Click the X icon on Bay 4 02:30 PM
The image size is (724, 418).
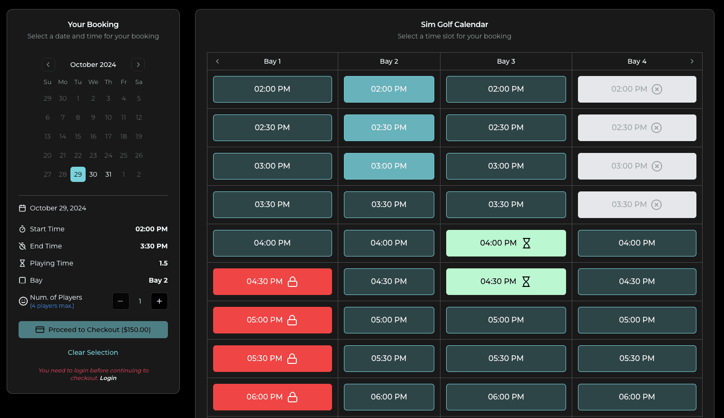coord(656,128)
